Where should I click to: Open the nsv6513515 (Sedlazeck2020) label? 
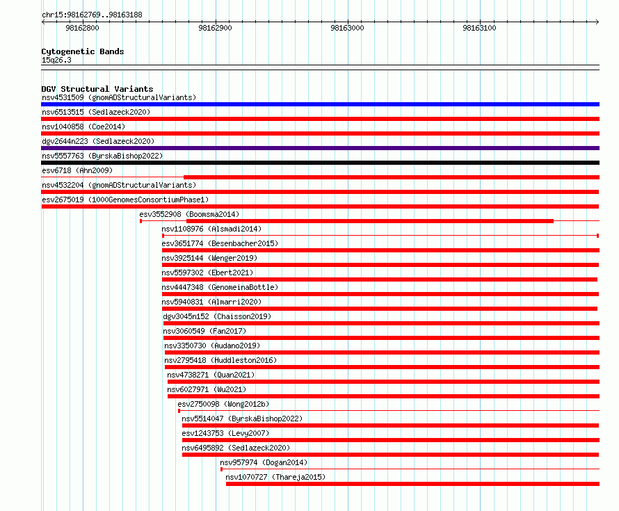(x=96, y=112)
